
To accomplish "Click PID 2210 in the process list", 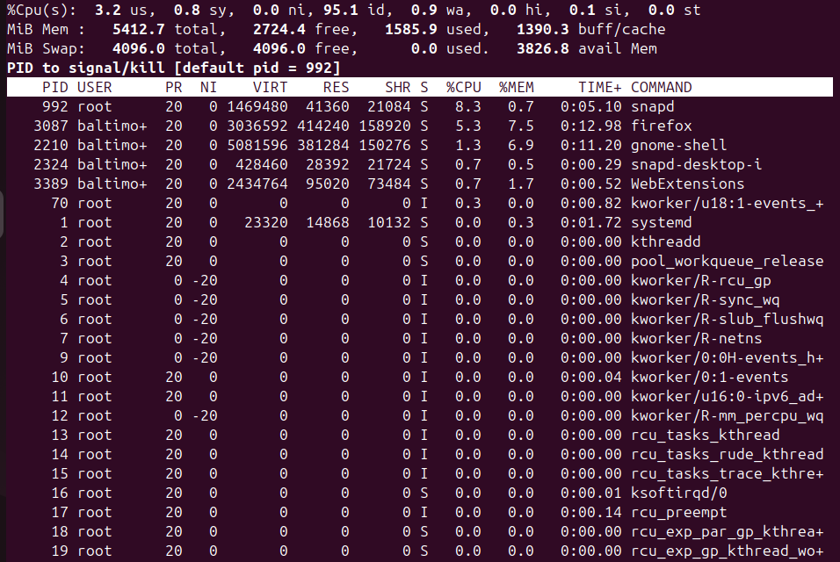I will [51, 145].
